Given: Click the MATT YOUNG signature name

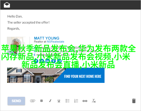Looking at the screenshot, I should coord(47,38).
